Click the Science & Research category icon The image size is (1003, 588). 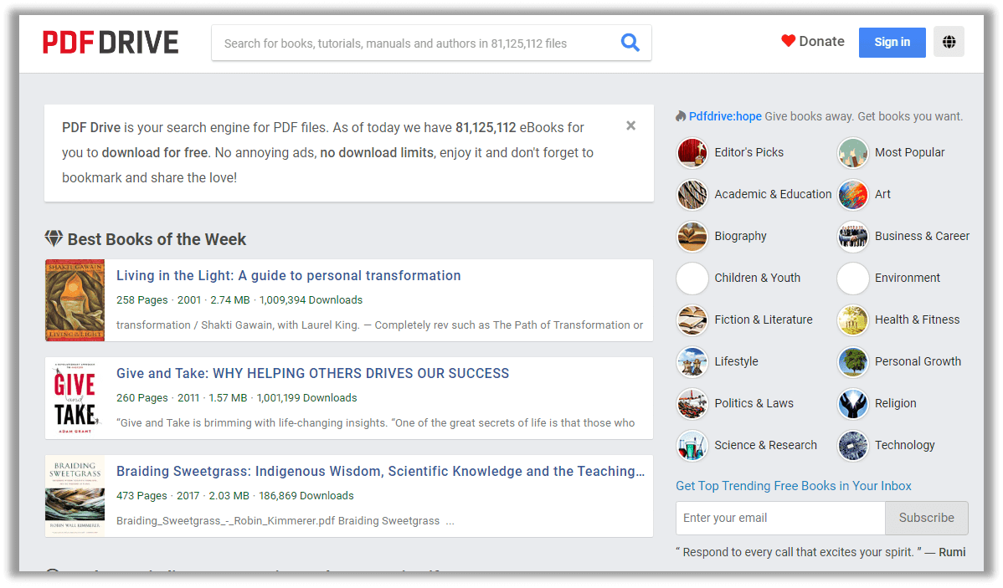click(x=692, y=446)
